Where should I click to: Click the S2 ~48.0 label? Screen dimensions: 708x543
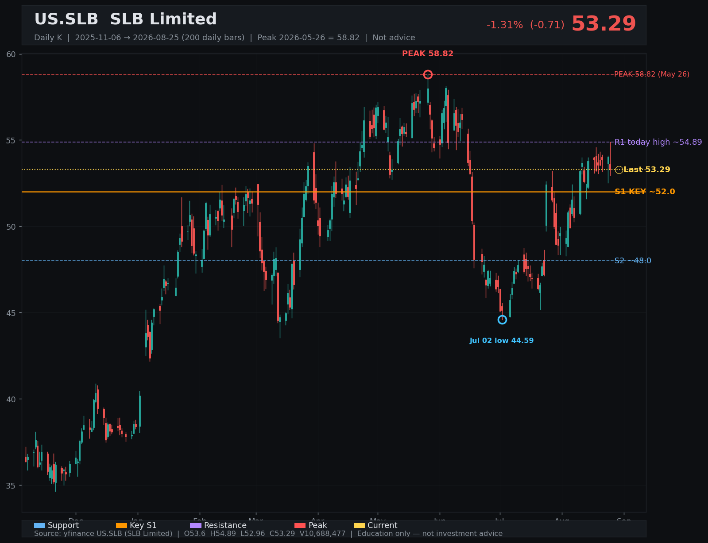pos(633,261)
